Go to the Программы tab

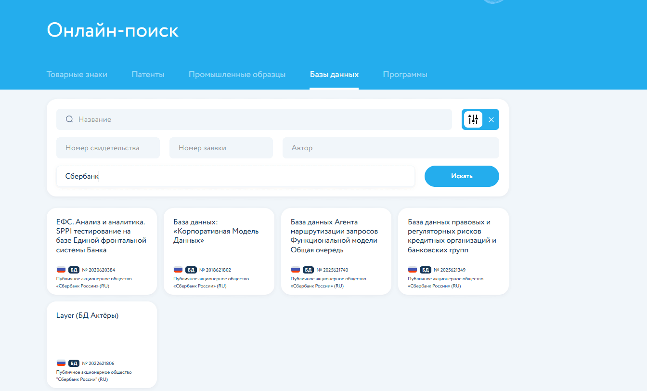[x=405, y=75]
